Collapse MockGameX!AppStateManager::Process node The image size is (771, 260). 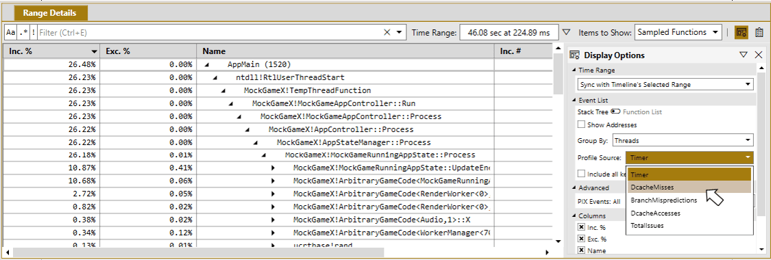point(256,143)
